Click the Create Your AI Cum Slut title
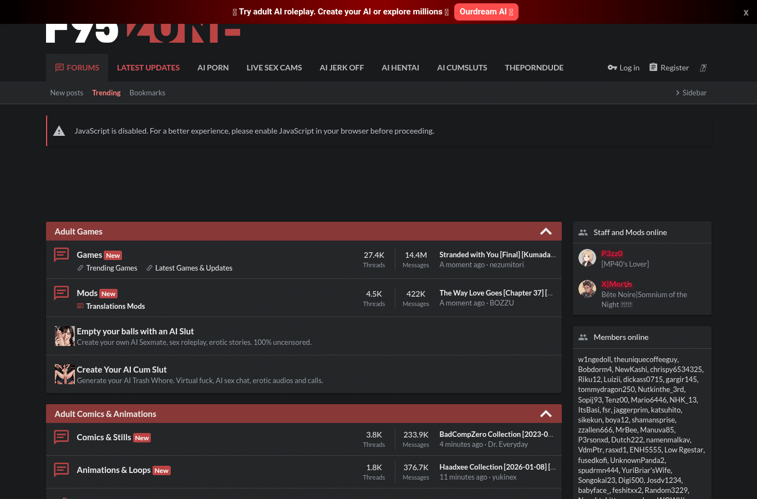 point(121,369)
